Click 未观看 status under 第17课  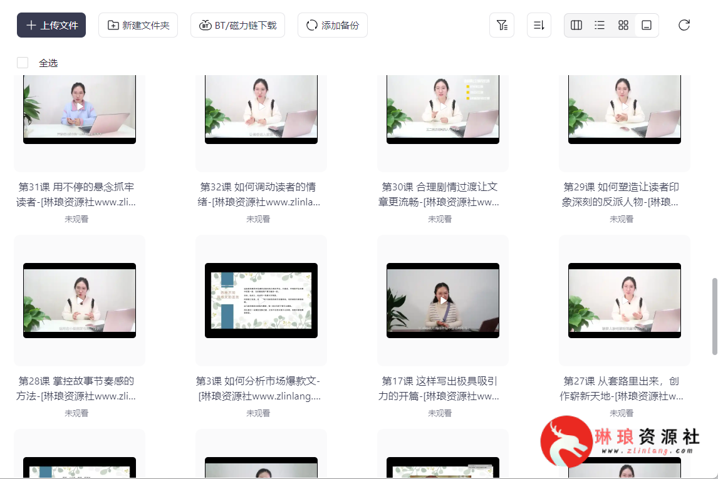440,413
